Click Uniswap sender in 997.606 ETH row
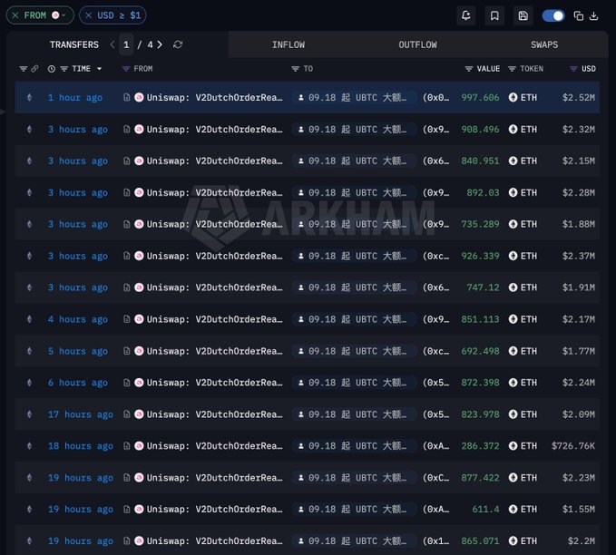The width and height of the screenshot is (616, 555). (x=214, y=97)
